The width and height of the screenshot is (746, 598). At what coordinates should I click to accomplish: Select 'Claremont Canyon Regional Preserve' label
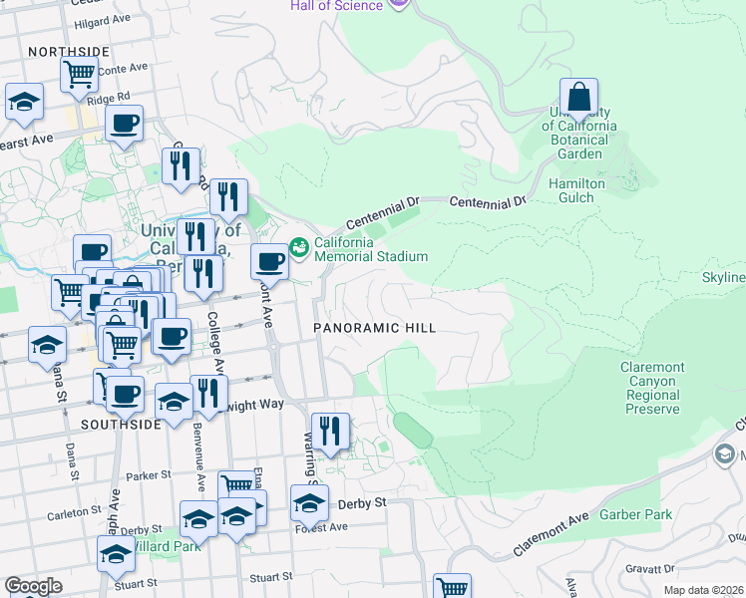point(652,388)
